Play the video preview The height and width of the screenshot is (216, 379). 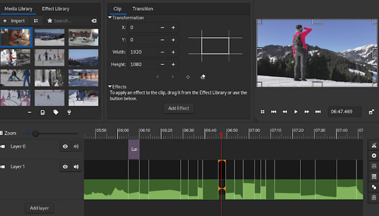click(x=295, y=112)
